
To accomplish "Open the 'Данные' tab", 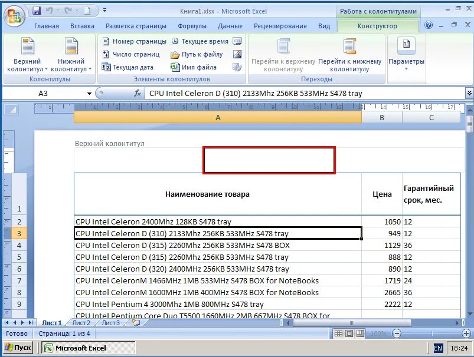I will point(230,26).
